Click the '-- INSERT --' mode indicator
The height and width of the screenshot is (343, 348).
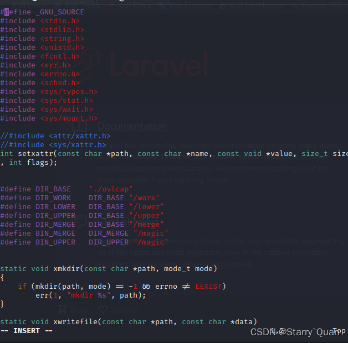tap(27, 331)
